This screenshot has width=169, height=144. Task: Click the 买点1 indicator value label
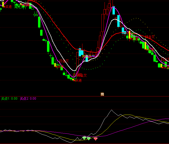click(9, 99)
